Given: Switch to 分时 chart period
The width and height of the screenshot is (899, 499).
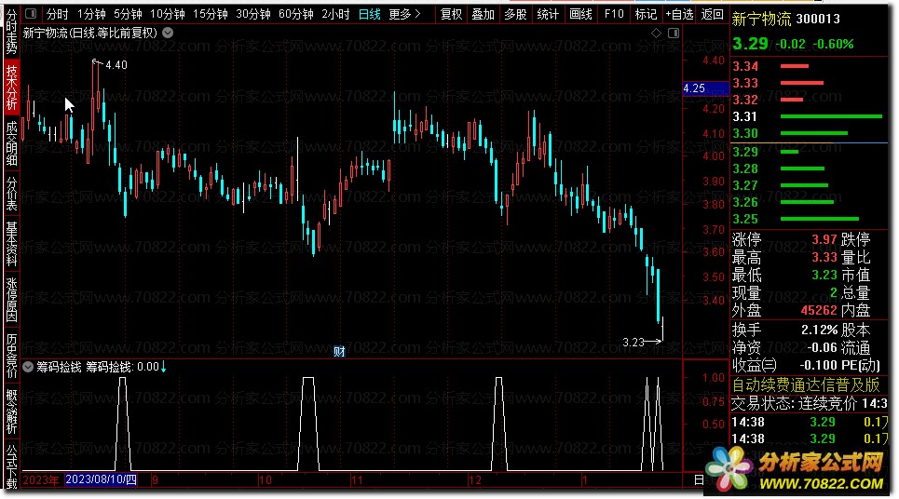Looking at the screenshot, I should point(57,14).
